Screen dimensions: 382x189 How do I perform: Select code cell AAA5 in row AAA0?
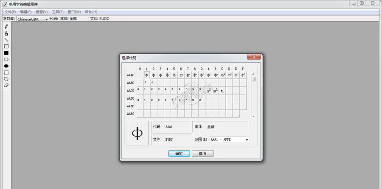click(x=174, y=75)
